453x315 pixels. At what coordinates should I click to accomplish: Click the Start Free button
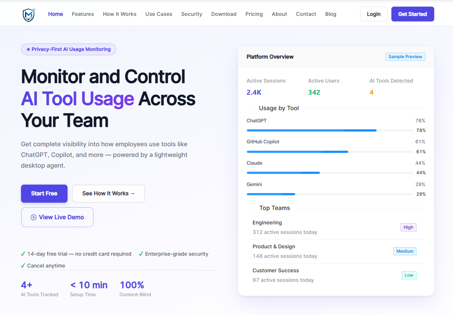[44, 193]
